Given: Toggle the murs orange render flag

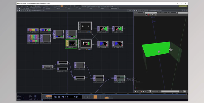Looking at the screenshot, I should point(87,49).
